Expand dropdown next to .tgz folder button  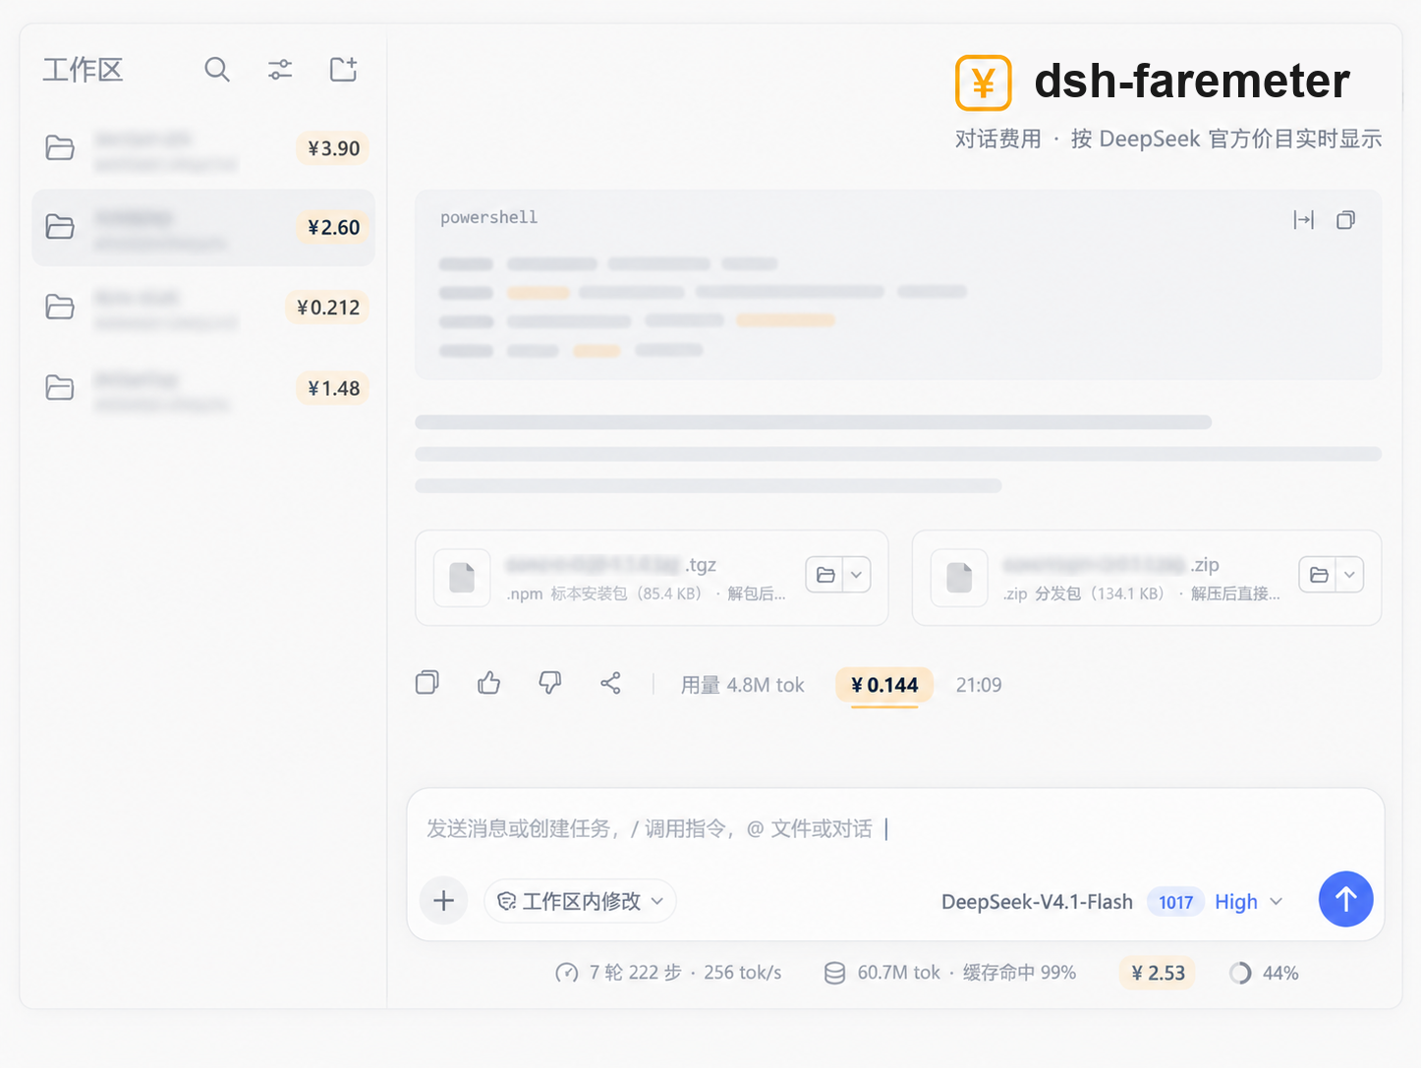857,575
